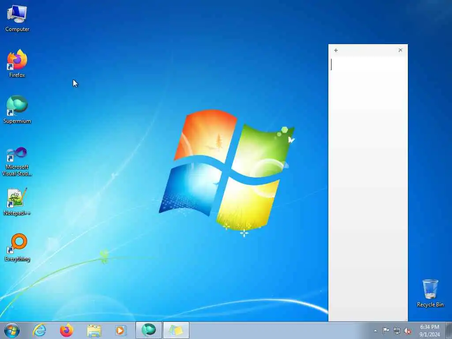Delete the sticky note with X

pos(400,50)
